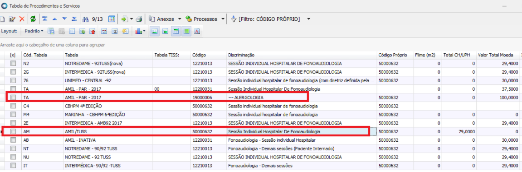The image size is (522, 172).
Task: Check the box for CBHPM 4ª EDIÇÃO row
Action: (x=13, y=107)
